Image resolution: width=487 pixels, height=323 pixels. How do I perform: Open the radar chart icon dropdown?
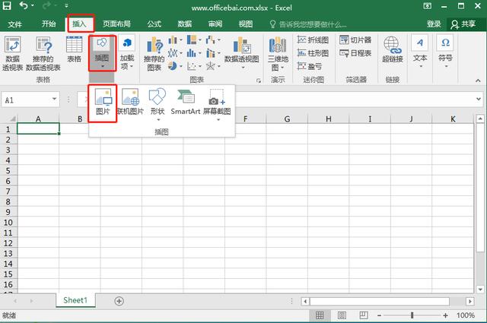coord(213,66)
